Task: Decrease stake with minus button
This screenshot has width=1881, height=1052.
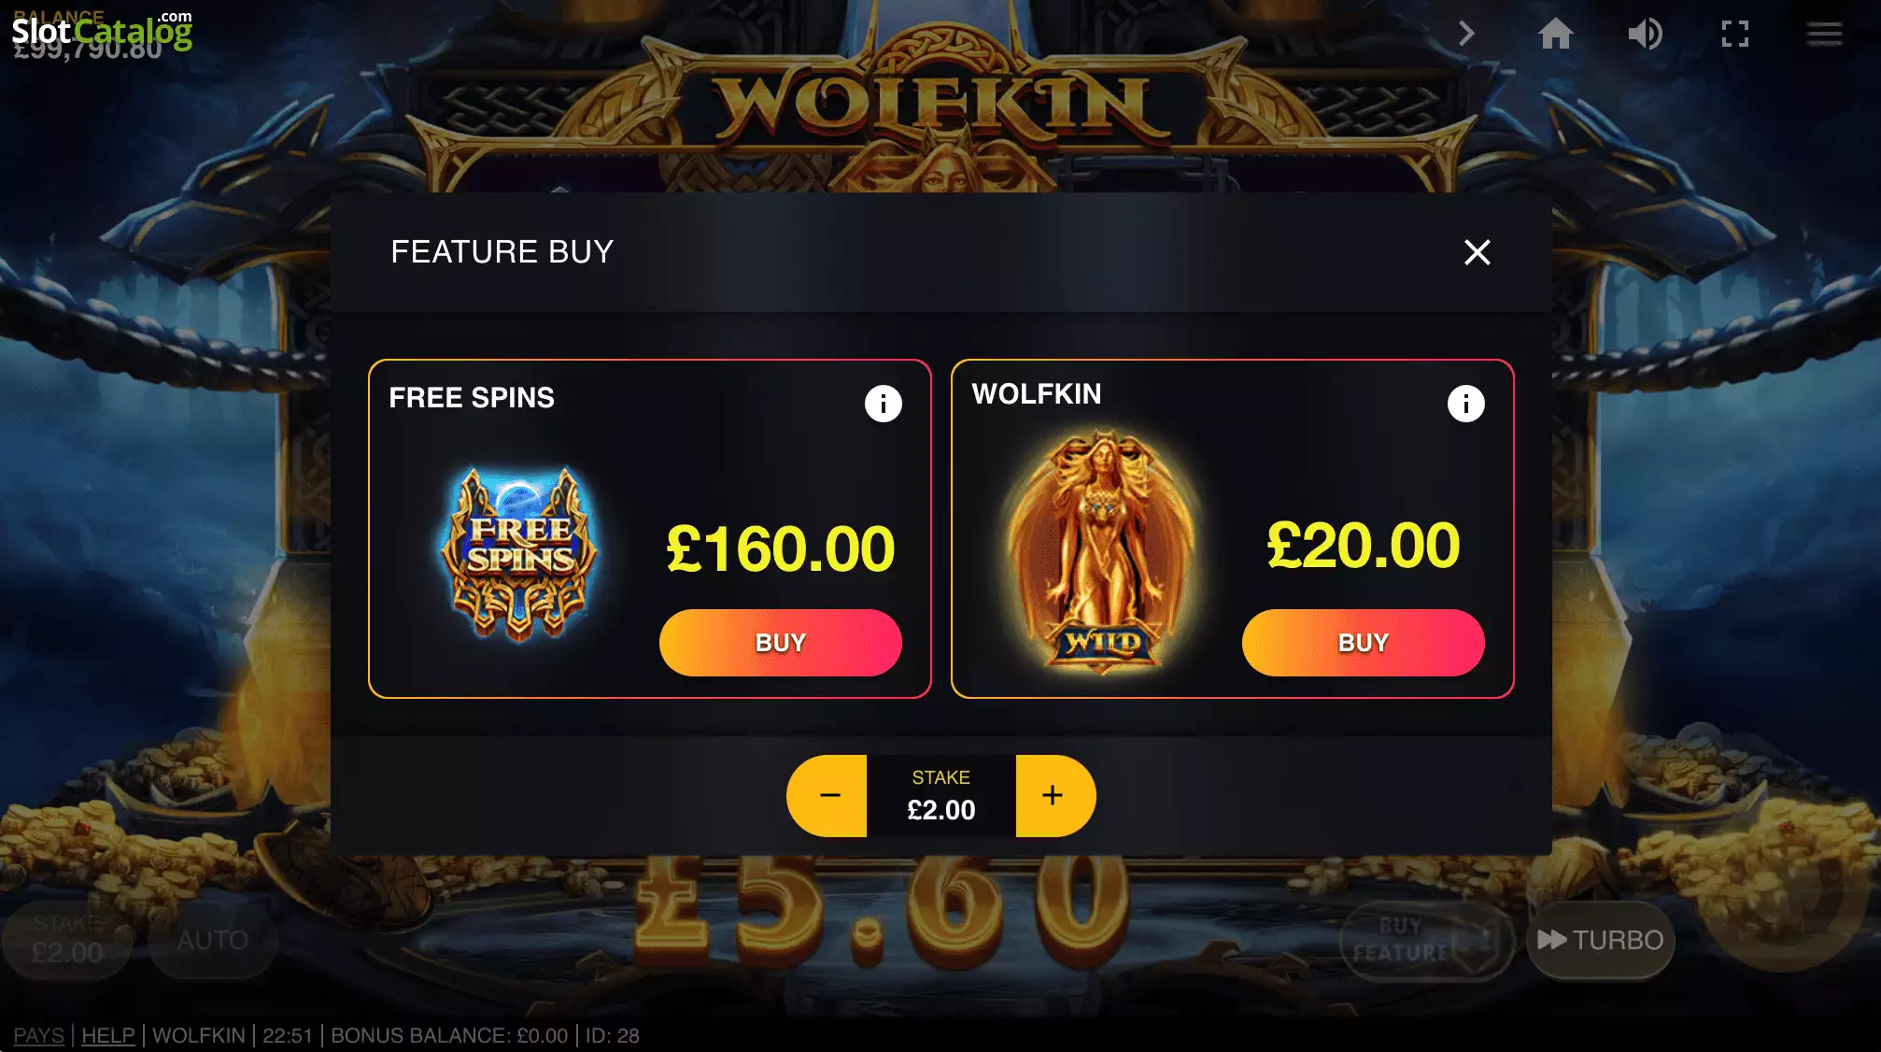Action: click(827, 795)
